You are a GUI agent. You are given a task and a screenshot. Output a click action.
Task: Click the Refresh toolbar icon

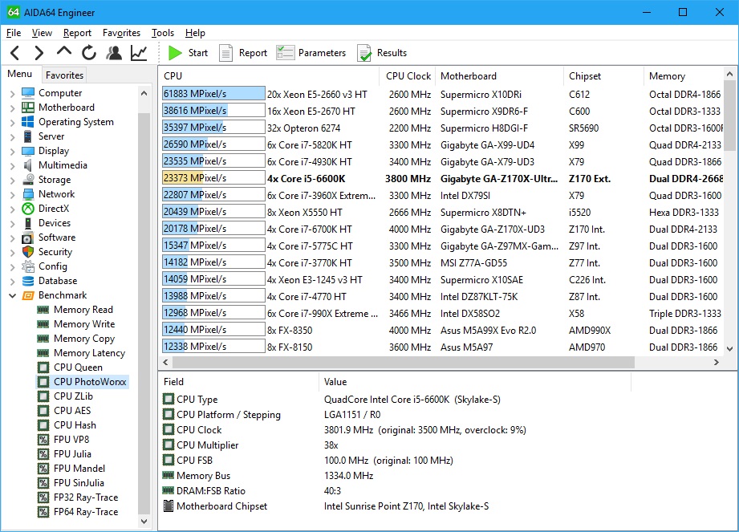click(88, 53)
